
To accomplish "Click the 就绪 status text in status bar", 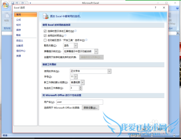I will [x=5, y=135].
